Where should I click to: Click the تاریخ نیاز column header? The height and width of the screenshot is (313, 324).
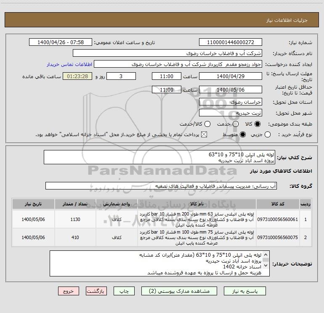tap(33, 204)
